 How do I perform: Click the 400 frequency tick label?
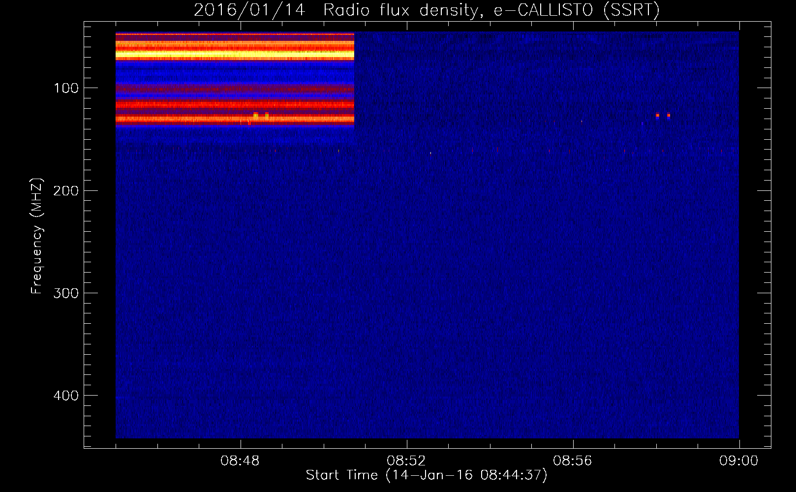(x=66, y=395)
